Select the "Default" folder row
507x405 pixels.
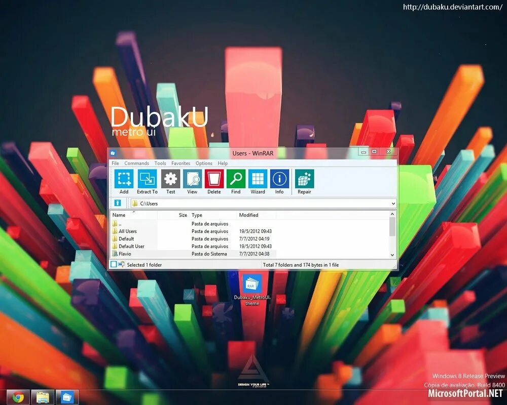click(x=193, y=238)
